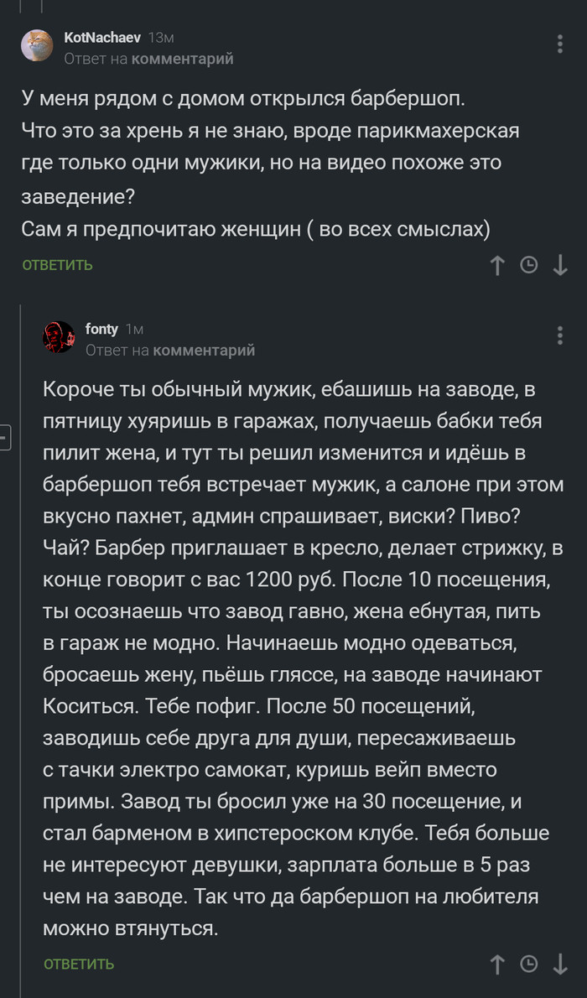Upvote fonty's reply using the up arrow
Viewport: 587px width, 998px height.
(x=498, y=964)
